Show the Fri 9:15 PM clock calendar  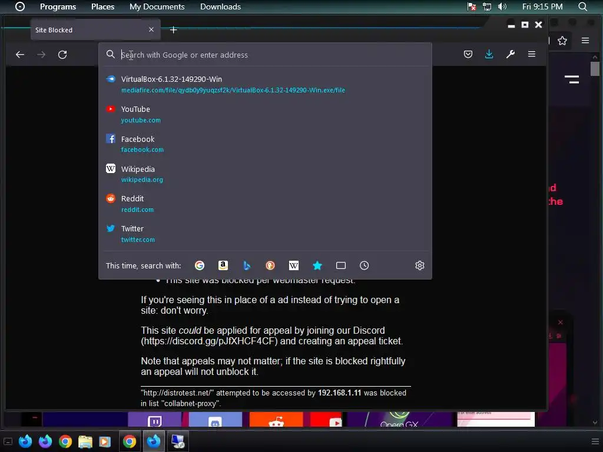coord(542,6)
